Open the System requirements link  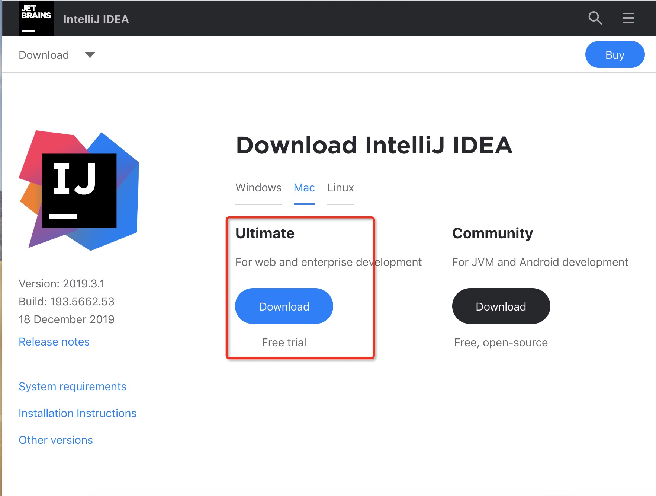coord(73,387)
